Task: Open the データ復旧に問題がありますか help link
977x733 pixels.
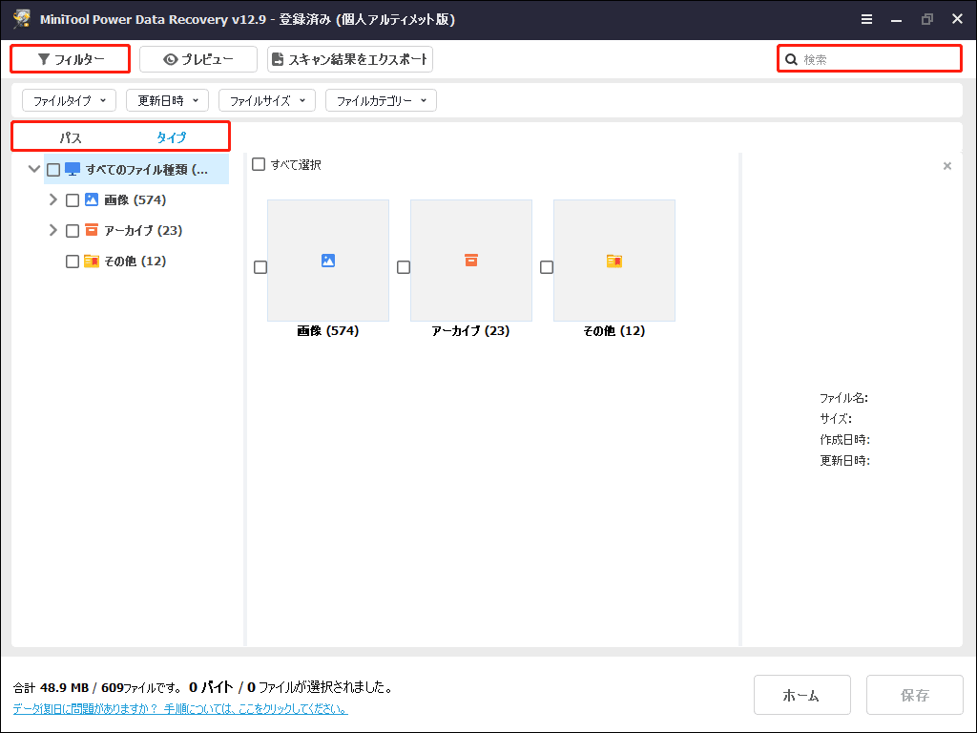Action: tap(180, 709)
